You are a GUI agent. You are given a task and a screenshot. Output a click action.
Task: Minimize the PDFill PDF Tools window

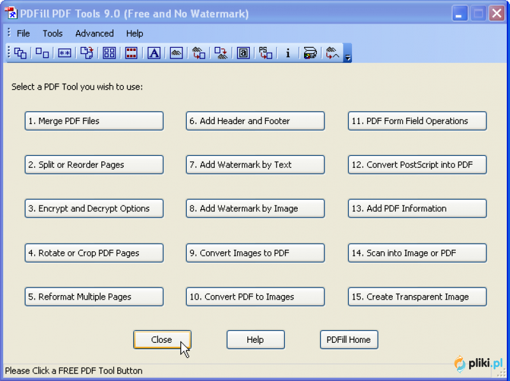coord(459,13)
